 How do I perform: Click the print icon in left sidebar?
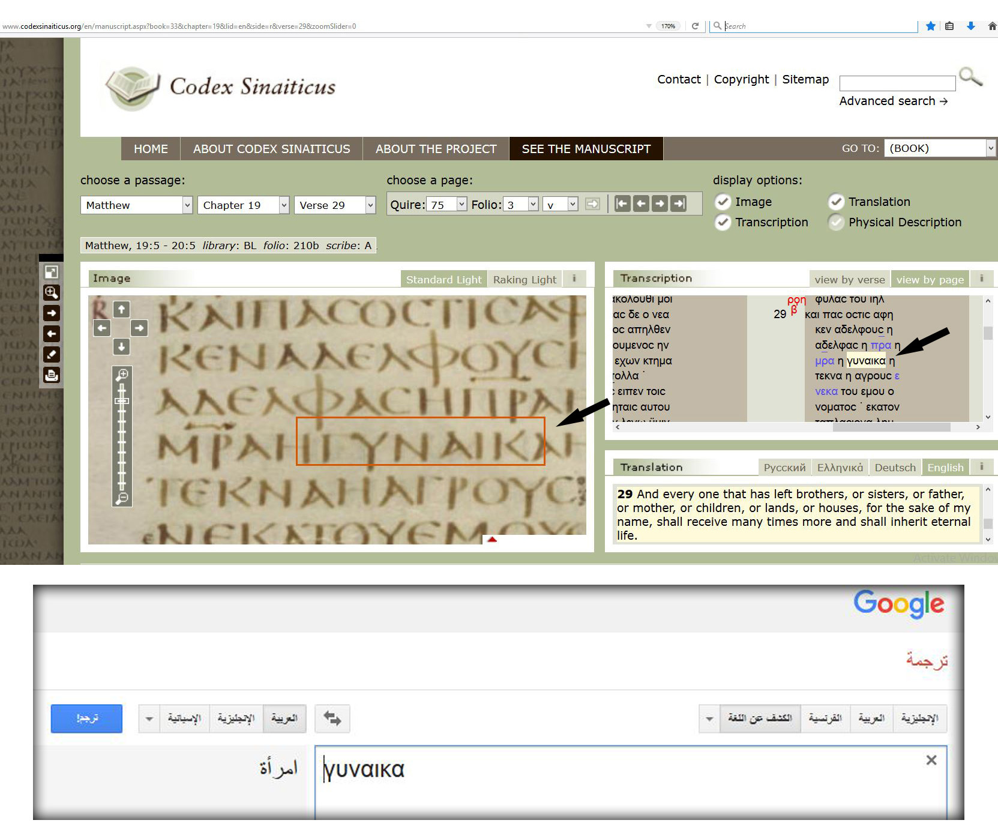point(51,375)
